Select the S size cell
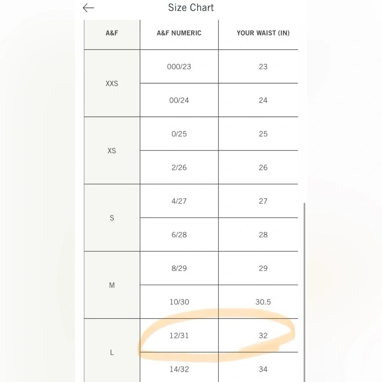This screenshot has width=382, height=382. point(112,218)
